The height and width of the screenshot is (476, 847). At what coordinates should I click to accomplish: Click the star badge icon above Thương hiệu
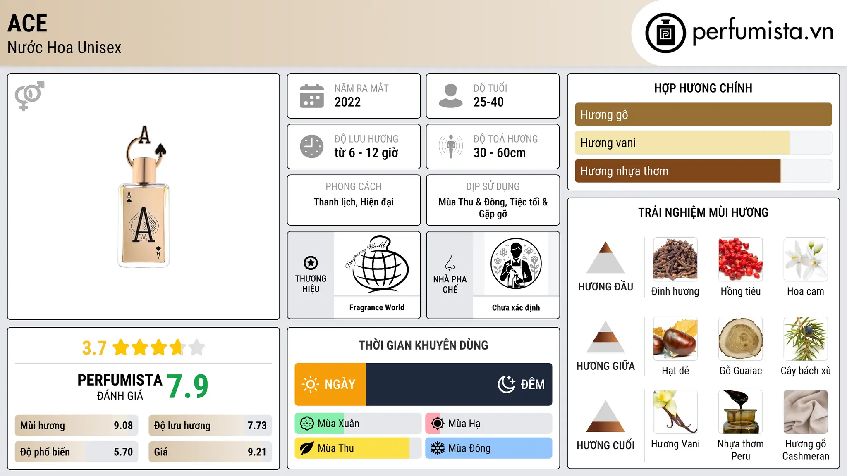(x=311, y=263)
